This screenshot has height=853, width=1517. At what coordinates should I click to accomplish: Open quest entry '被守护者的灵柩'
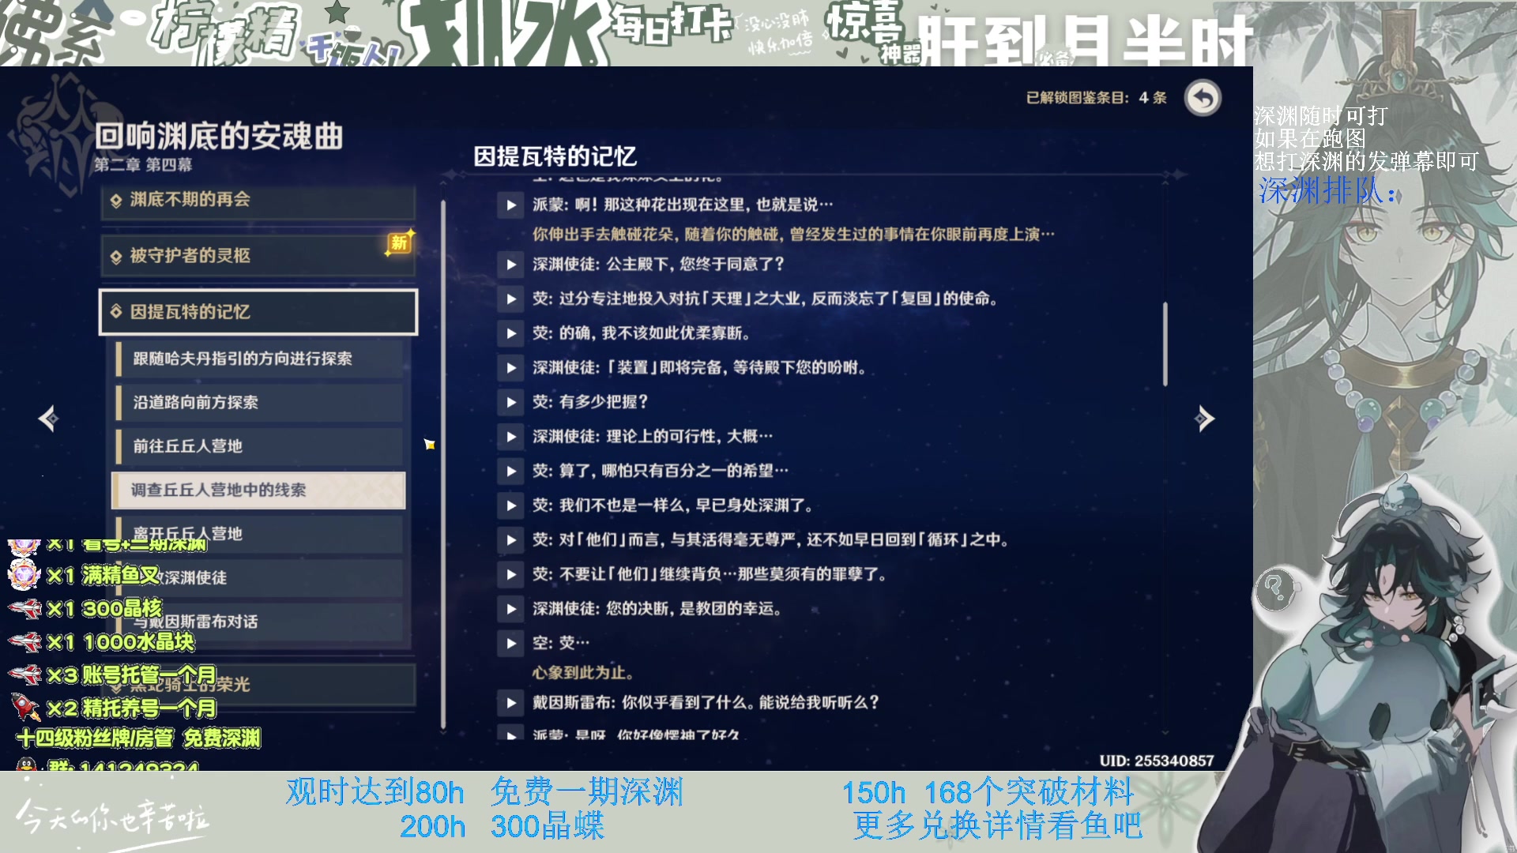(258, 256)
